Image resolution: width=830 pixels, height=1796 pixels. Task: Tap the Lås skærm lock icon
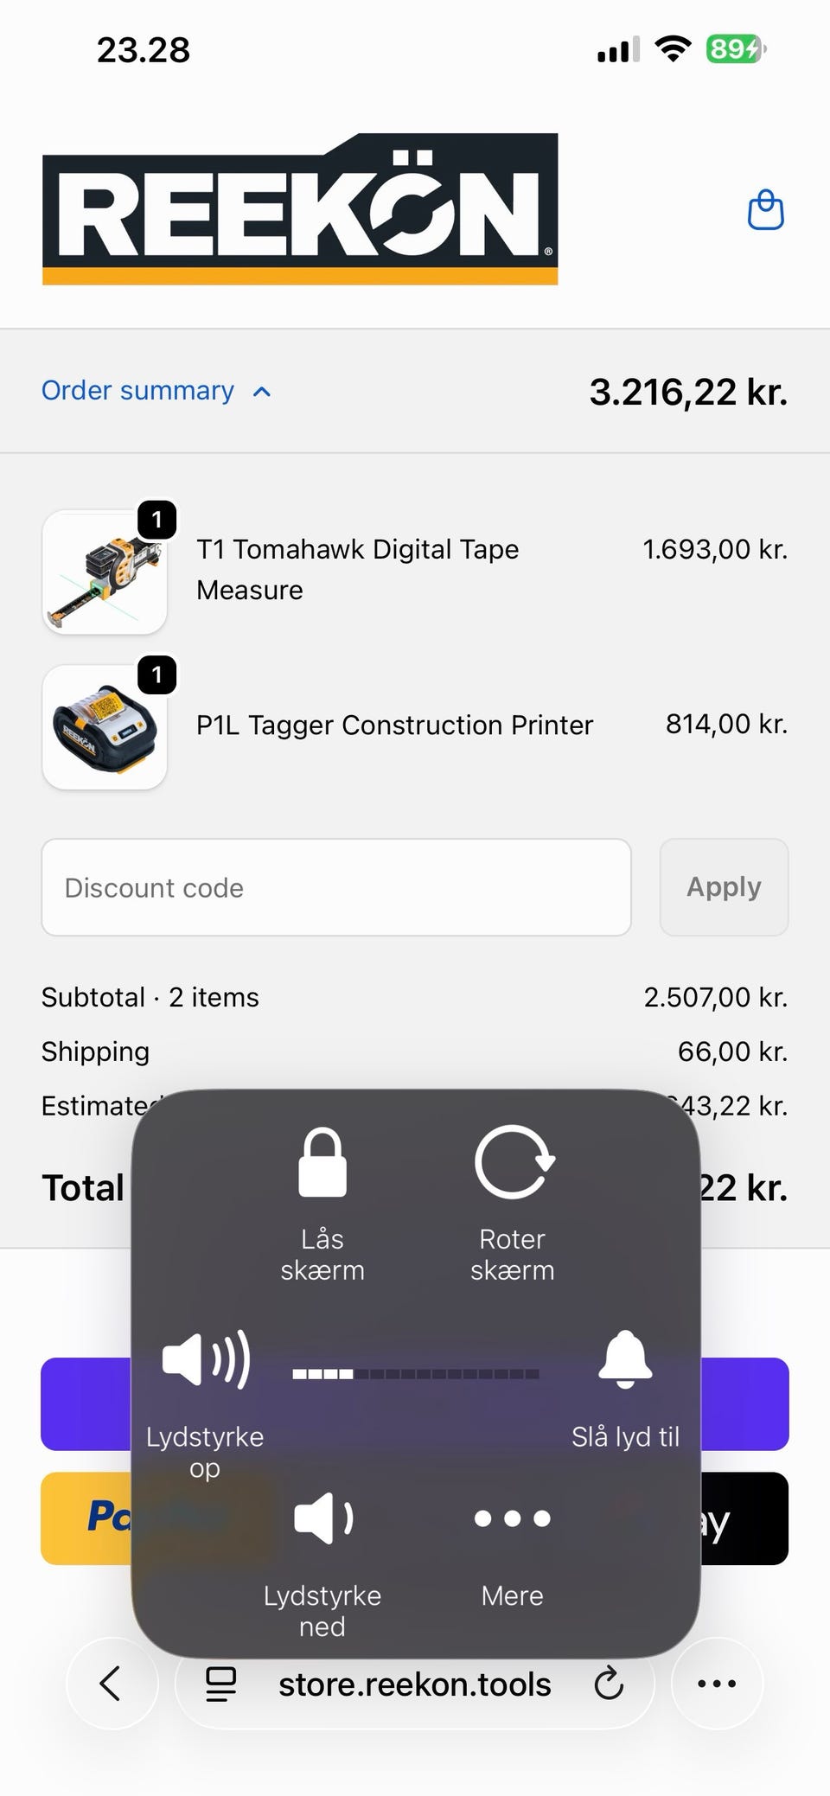[322, 1164]
